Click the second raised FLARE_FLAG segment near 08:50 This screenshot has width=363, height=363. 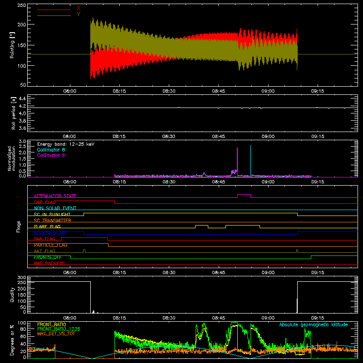point(243,225)
